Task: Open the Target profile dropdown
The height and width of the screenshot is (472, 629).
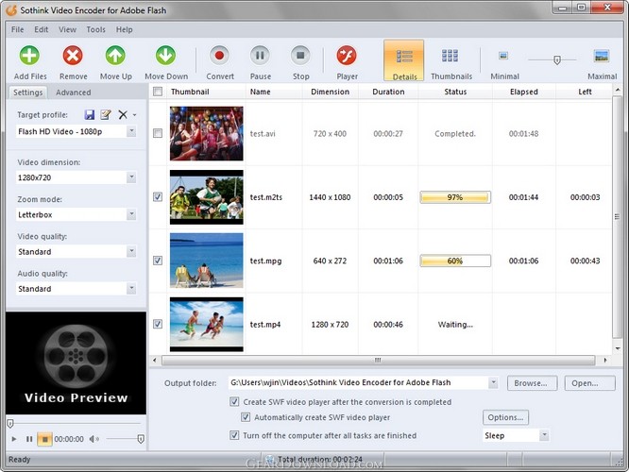Action: [x=131, y=131]
